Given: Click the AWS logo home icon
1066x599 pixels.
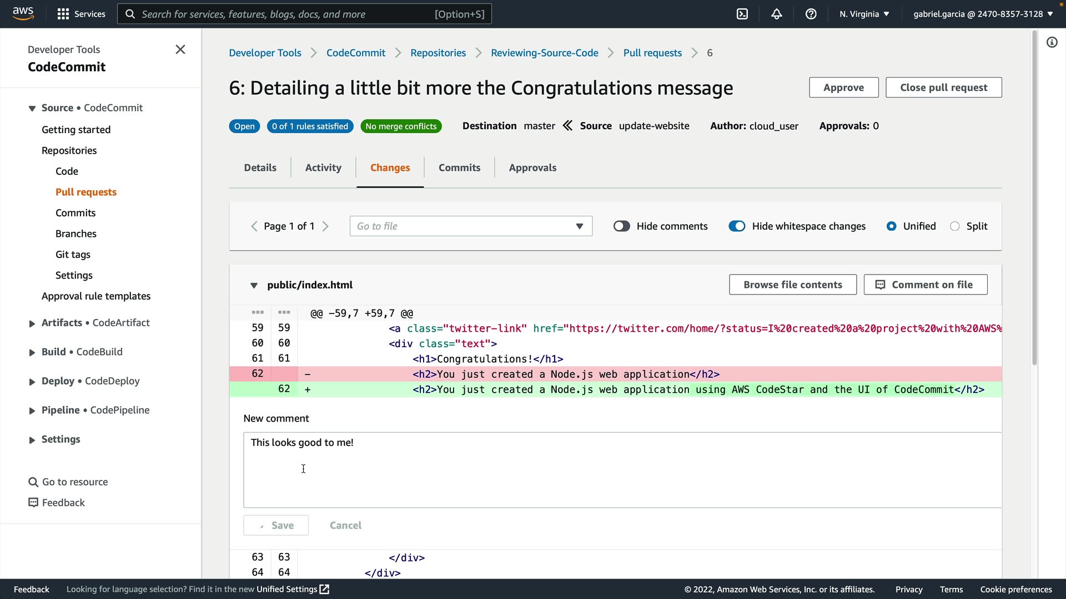Looking at the screenshot, I should [x=23, y=13].
